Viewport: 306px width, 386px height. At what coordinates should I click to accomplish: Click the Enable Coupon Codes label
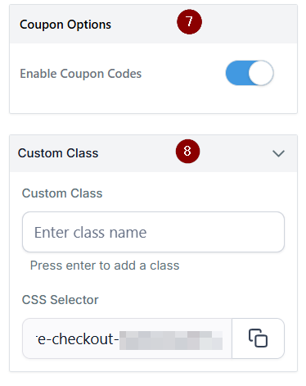click(81, 74)
